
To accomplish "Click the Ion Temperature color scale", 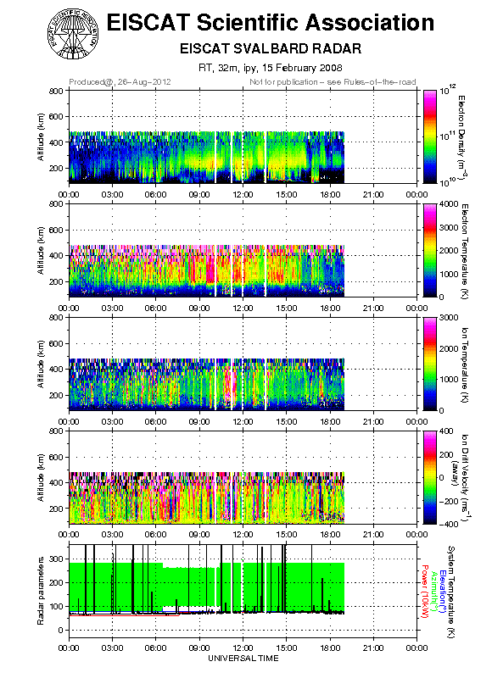I will pos(430,364).
